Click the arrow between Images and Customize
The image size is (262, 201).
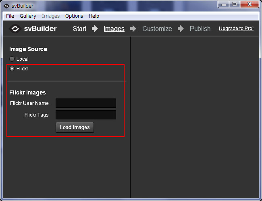133,29
